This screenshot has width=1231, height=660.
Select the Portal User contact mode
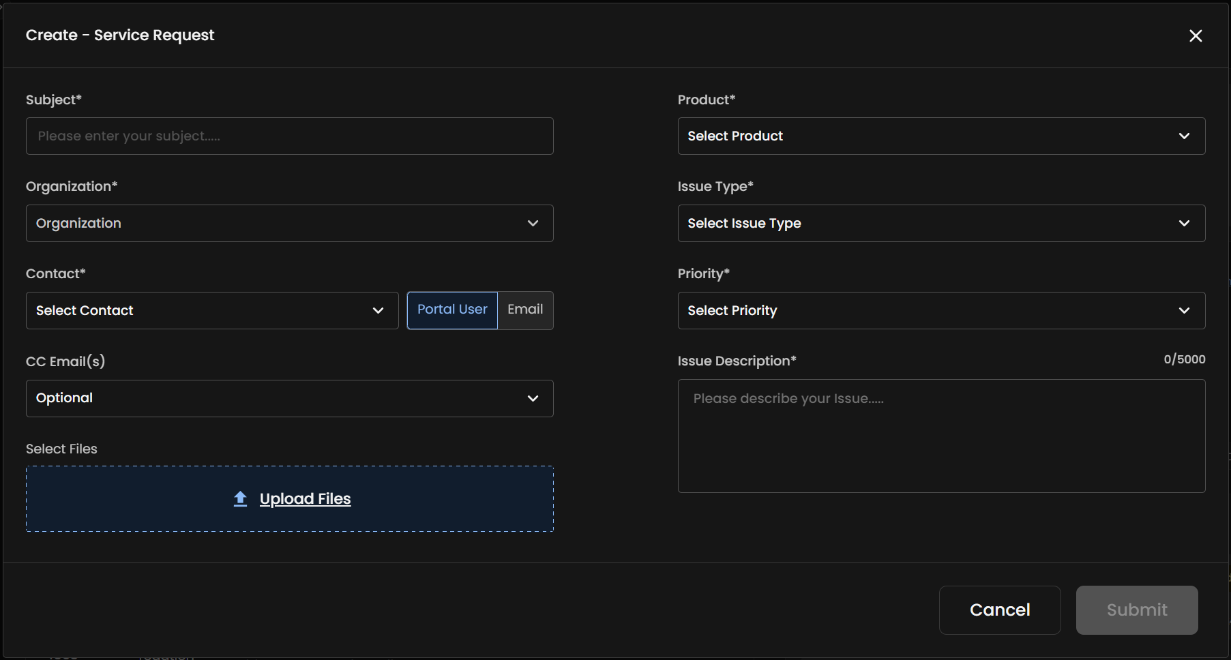pos(451,310)
